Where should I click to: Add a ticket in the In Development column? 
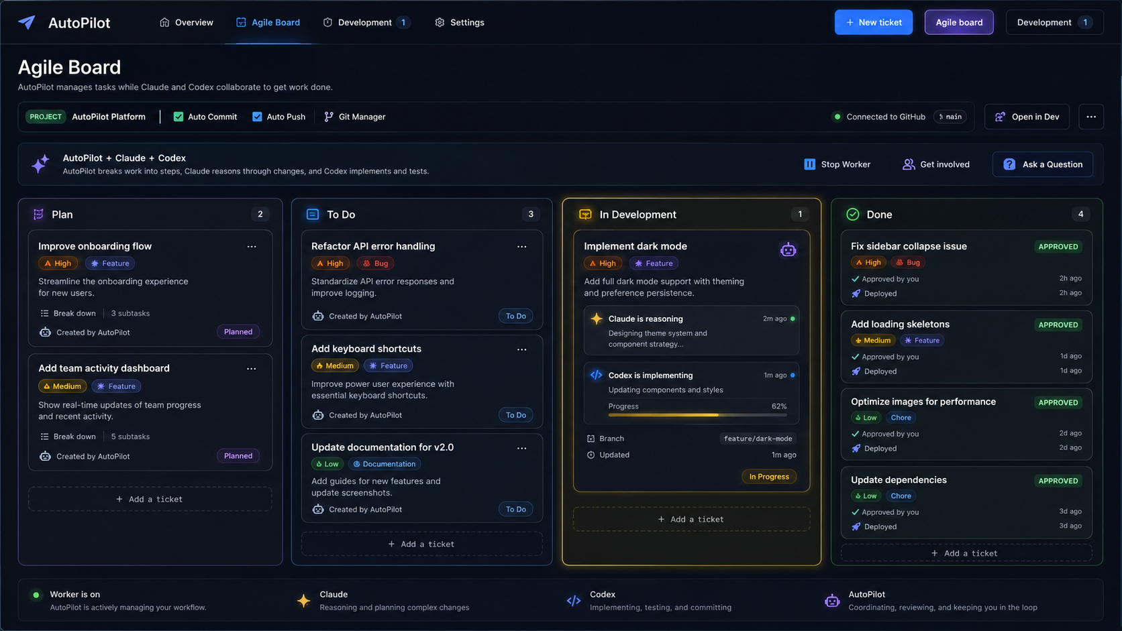point(691,520)
